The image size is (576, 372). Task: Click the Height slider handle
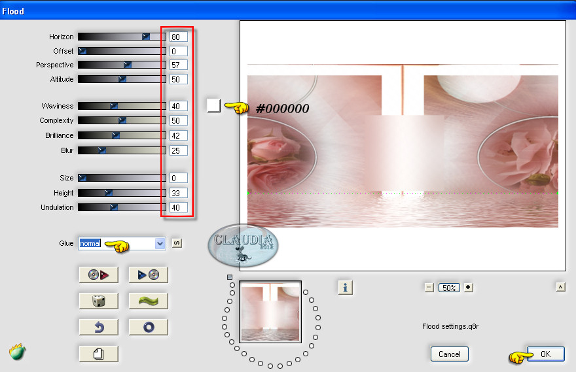109,193
